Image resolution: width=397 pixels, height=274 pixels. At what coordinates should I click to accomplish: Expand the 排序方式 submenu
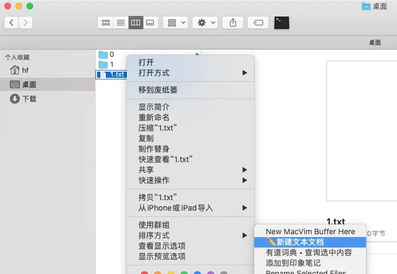[x=190, y=235]
